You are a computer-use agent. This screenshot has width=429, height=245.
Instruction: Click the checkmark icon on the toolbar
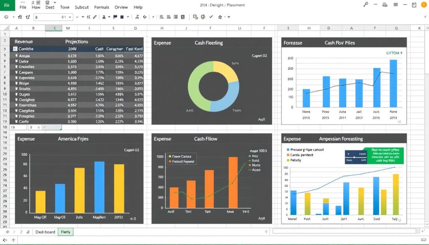tap(212, 17)
